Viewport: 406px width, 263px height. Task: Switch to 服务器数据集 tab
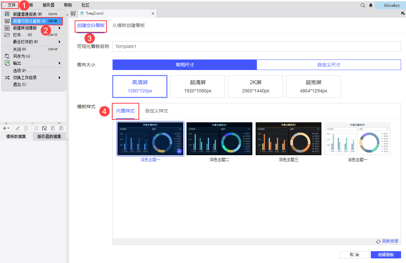tap(49, 136)
